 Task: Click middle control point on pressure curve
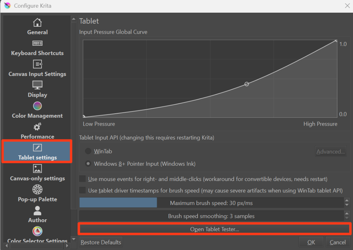pos(247,84)
